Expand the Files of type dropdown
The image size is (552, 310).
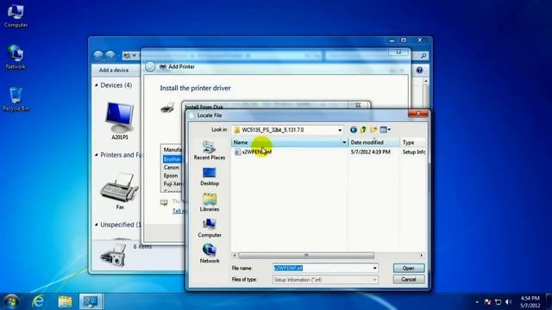[375, 280]
